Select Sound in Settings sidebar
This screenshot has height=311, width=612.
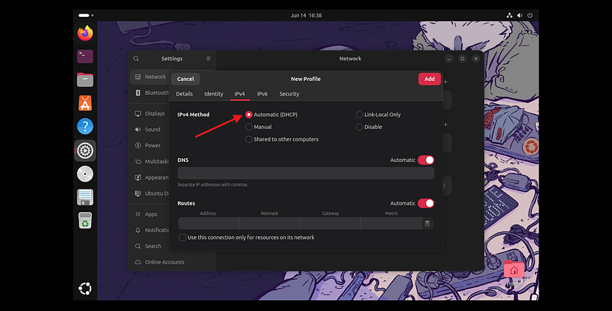151,129
